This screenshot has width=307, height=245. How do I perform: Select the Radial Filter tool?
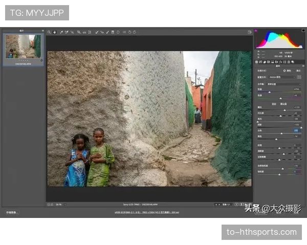tap(118, 32)
